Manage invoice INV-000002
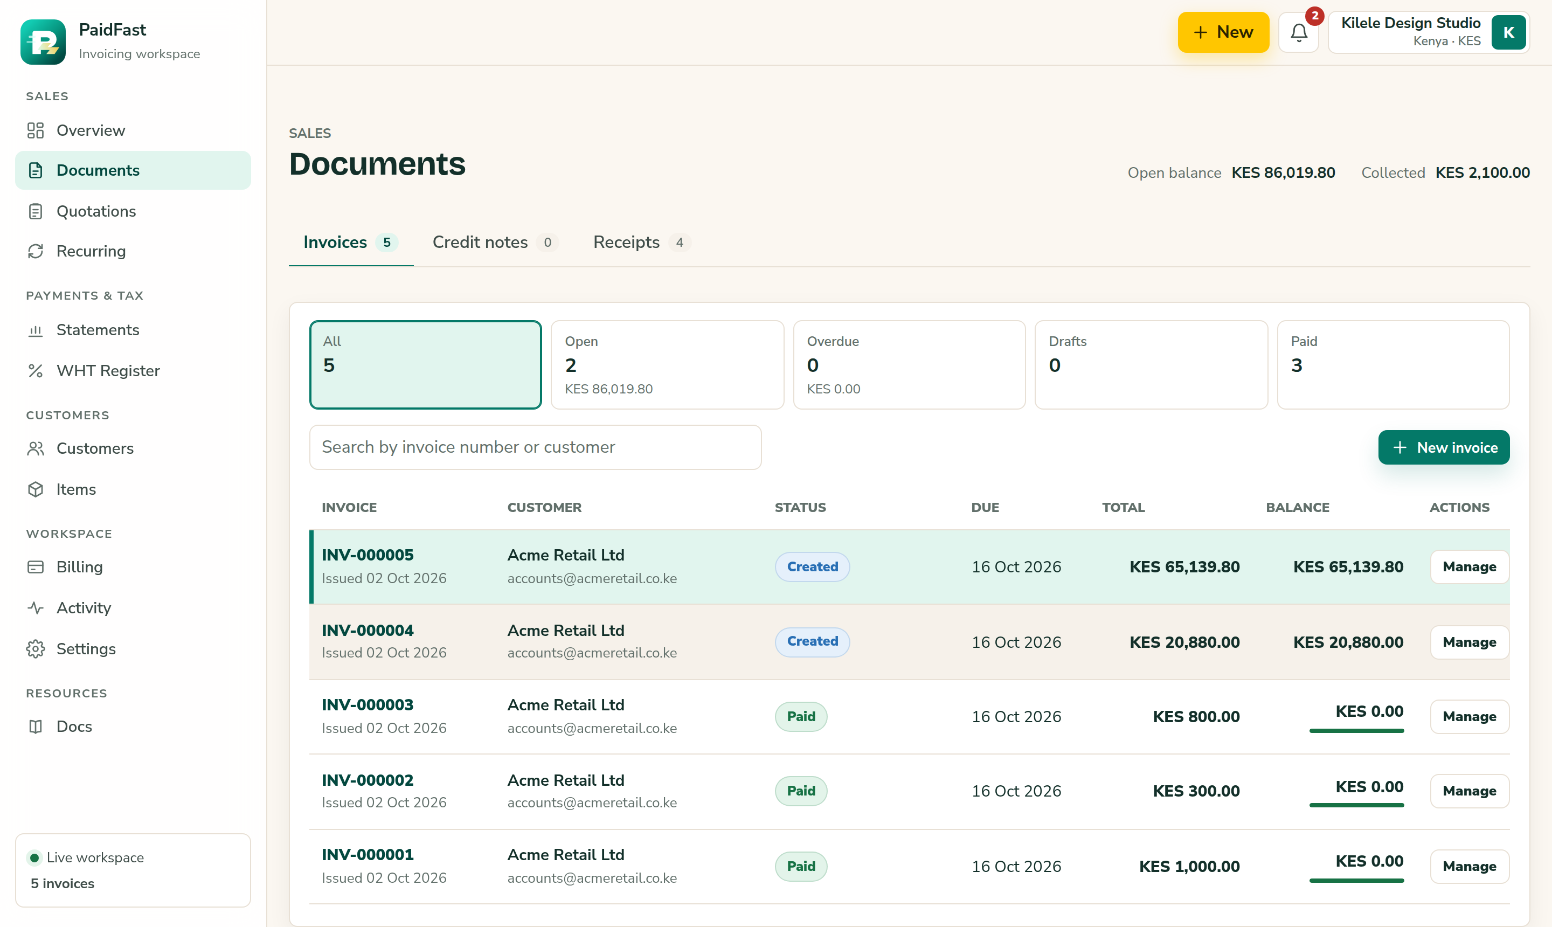The image size is (1552, 927). tap(1469, 791)
